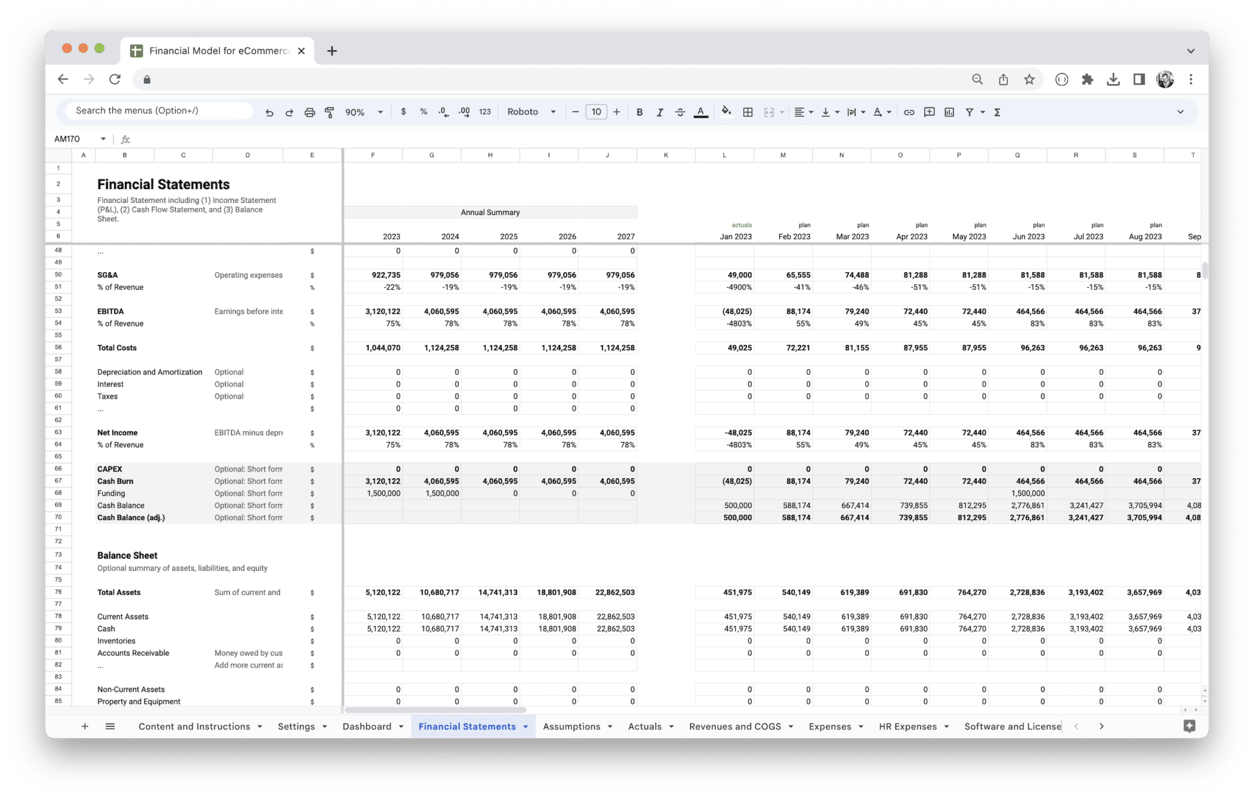Open the functions menu with Sigma icon
This screenshot has width=1254, height=798.
tap(997, 111)
